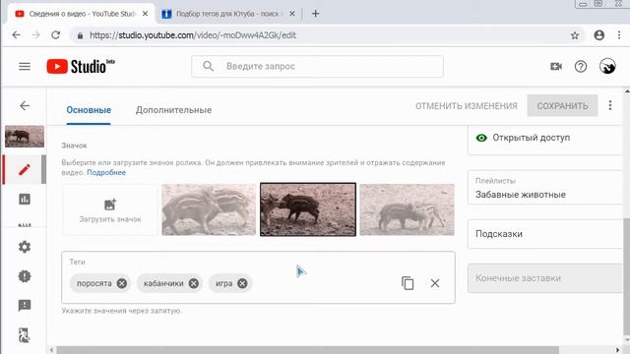Click the vertical scrollbar up arrow

coord(627,91)
